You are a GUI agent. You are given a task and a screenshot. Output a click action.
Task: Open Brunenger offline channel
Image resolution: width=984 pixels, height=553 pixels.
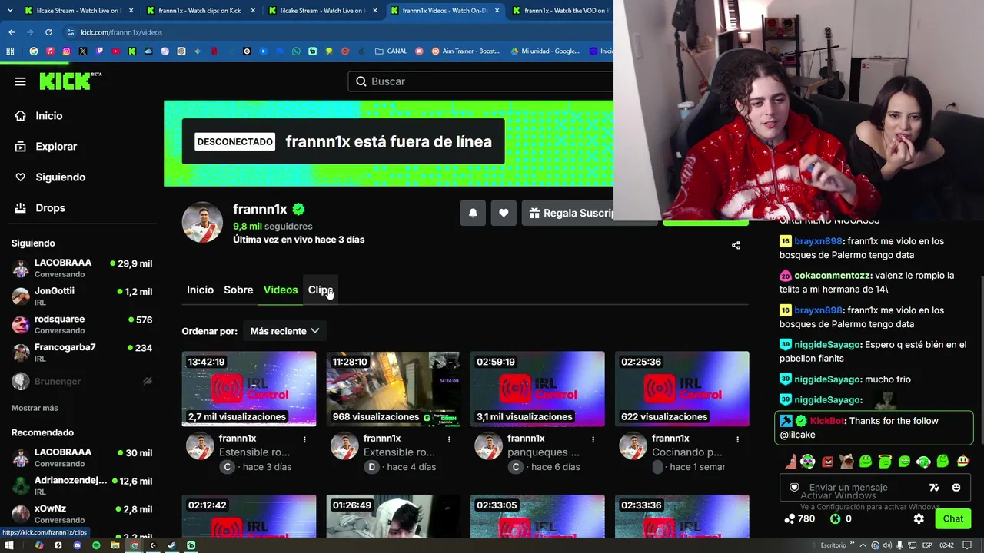point(82,381)
